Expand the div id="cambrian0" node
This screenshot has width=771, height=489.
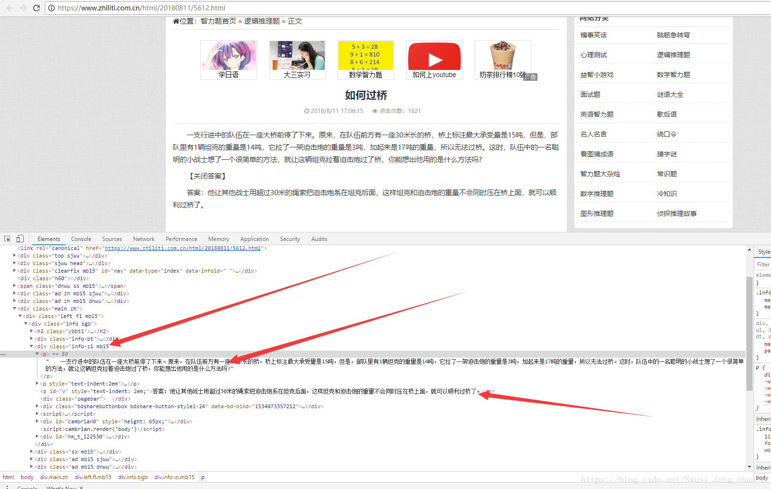point(37,421)
